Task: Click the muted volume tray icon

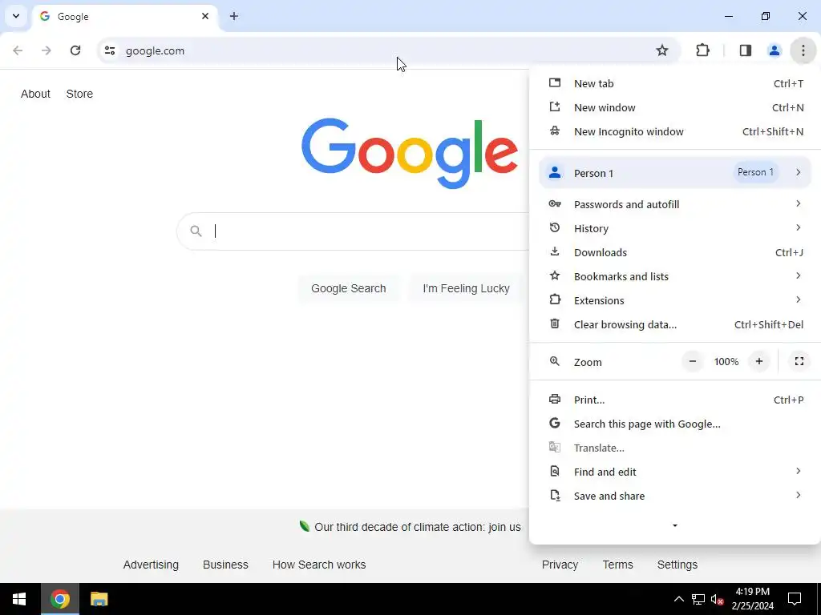Action: (x=717, y=599)
